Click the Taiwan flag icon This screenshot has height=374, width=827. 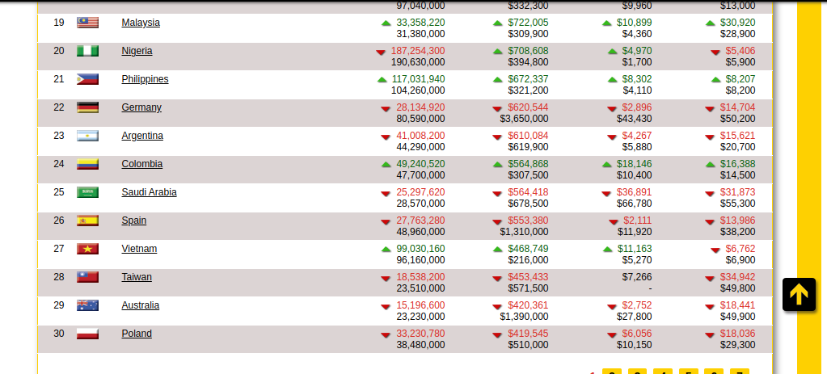click(x=87, y=277)
